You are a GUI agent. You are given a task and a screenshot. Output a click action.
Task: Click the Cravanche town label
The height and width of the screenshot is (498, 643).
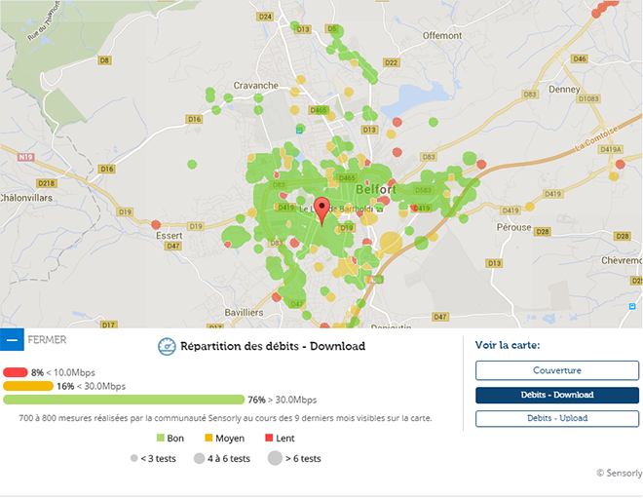click(256, 86)
